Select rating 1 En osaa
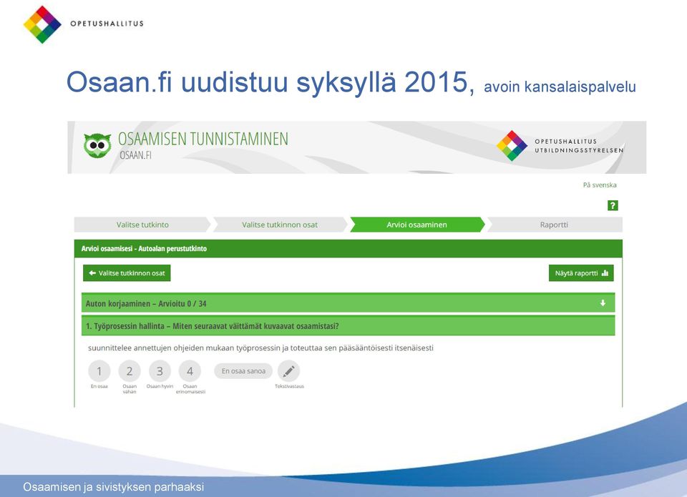 click(x=99, y=371)
